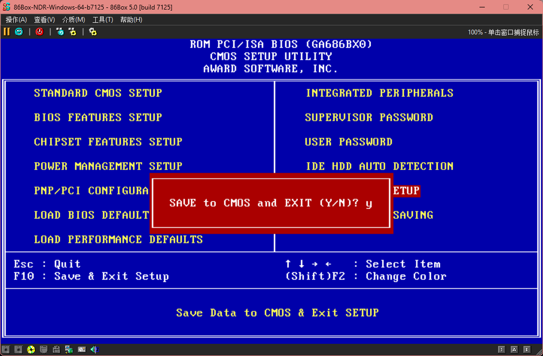543x356 pixels.
Task: Click the second floppy drive status icon
Action: coord(19,350)
